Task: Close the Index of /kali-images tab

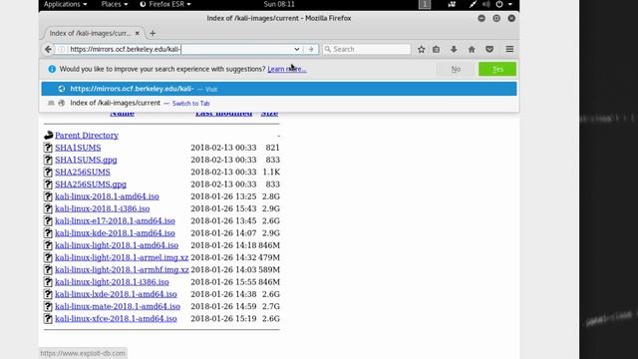Action: [x=138, y=33]
